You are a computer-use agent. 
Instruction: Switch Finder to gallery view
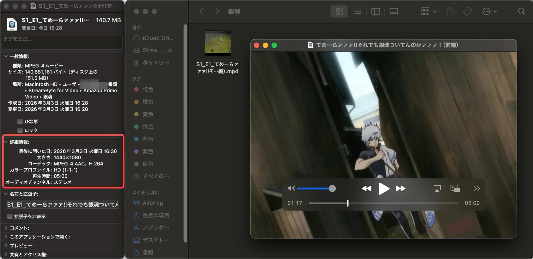pos(394,11)
